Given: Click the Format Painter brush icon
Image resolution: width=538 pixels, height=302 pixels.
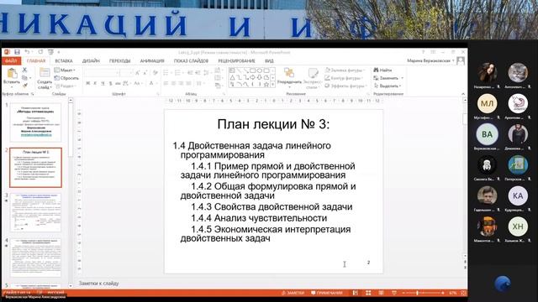Looking at the screenshot, I should pos(24,86).
